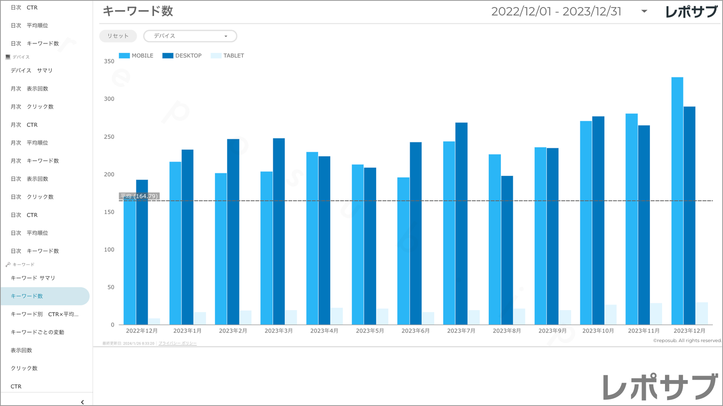This screenshot has height=406, width=723.
Task: Open the 月次 クリック数 report
Action: click(32, 107)
